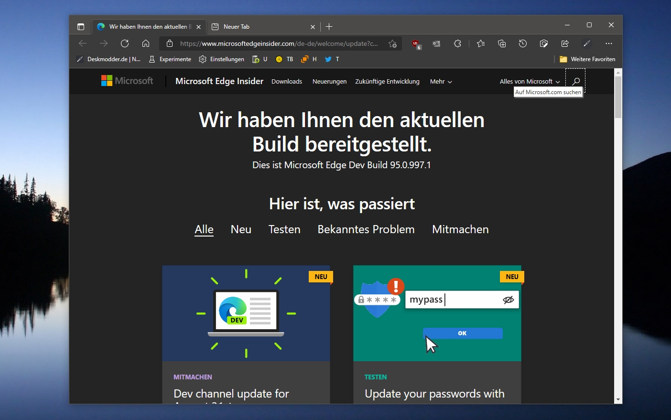Screen dimensions: 671x420
Task: Select the Mitmachen filter tab
Action: (460, 229)
